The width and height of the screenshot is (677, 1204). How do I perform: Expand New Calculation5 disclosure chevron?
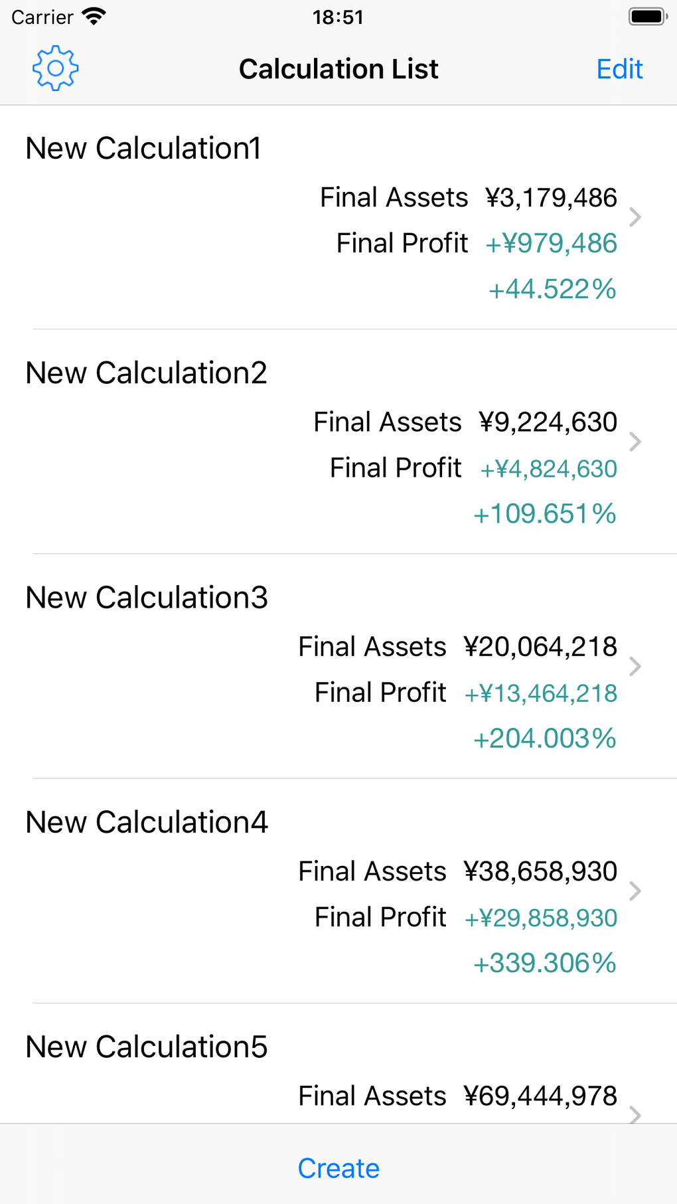point(635,1113)
